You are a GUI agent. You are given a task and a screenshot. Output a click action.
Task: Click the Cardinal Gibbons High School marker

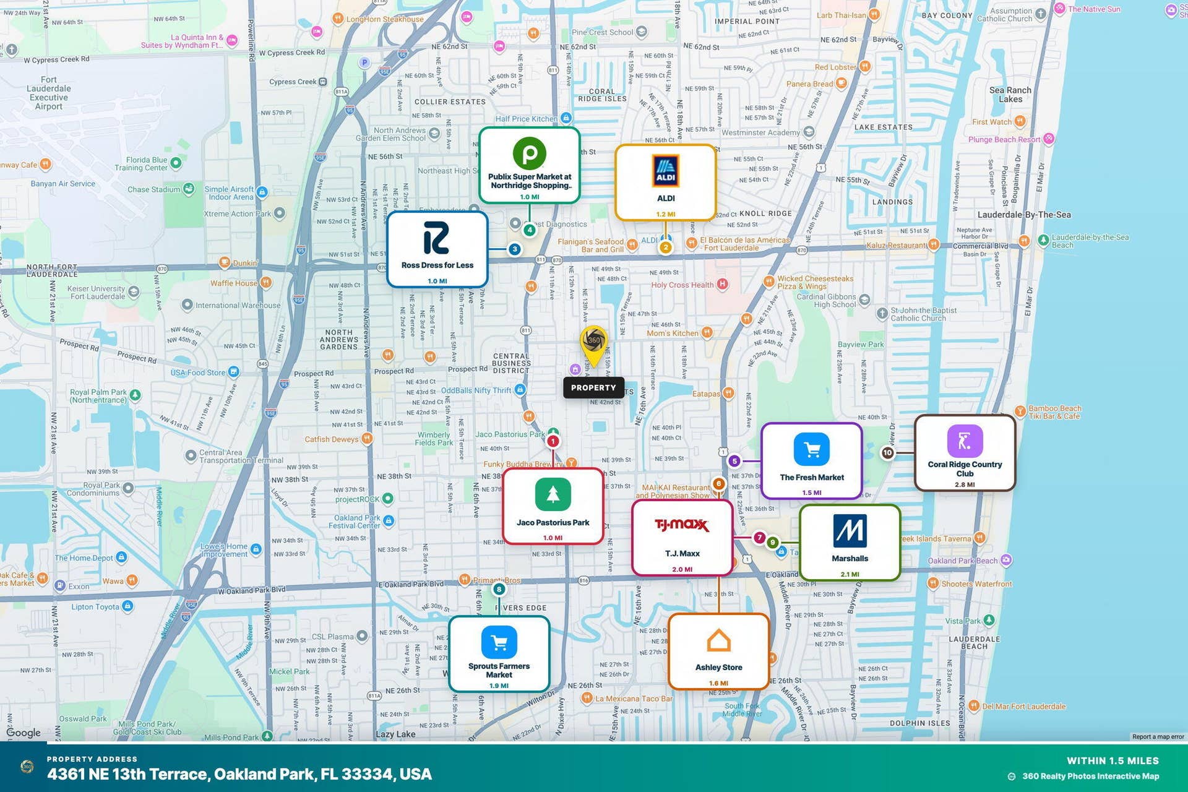point(864,300)
